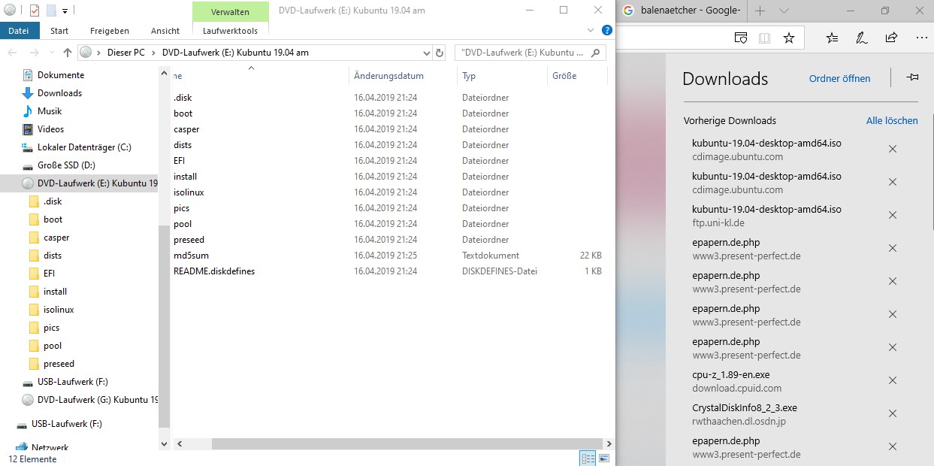The width and height of the screenshot is (934, 466).
Task: Click the dists folder in navigation tree
Action: click(x=53, y=256)
